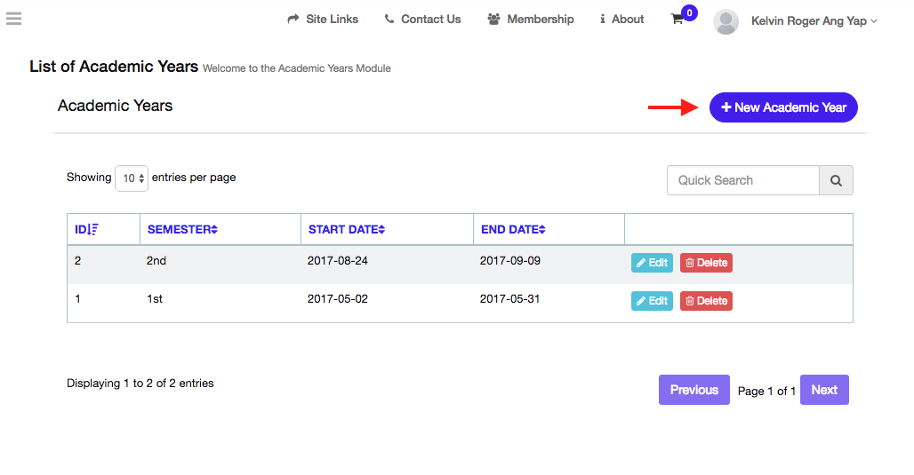
Task: Open the hamburger sidebar menu
Action: click(x=13, y=19)
